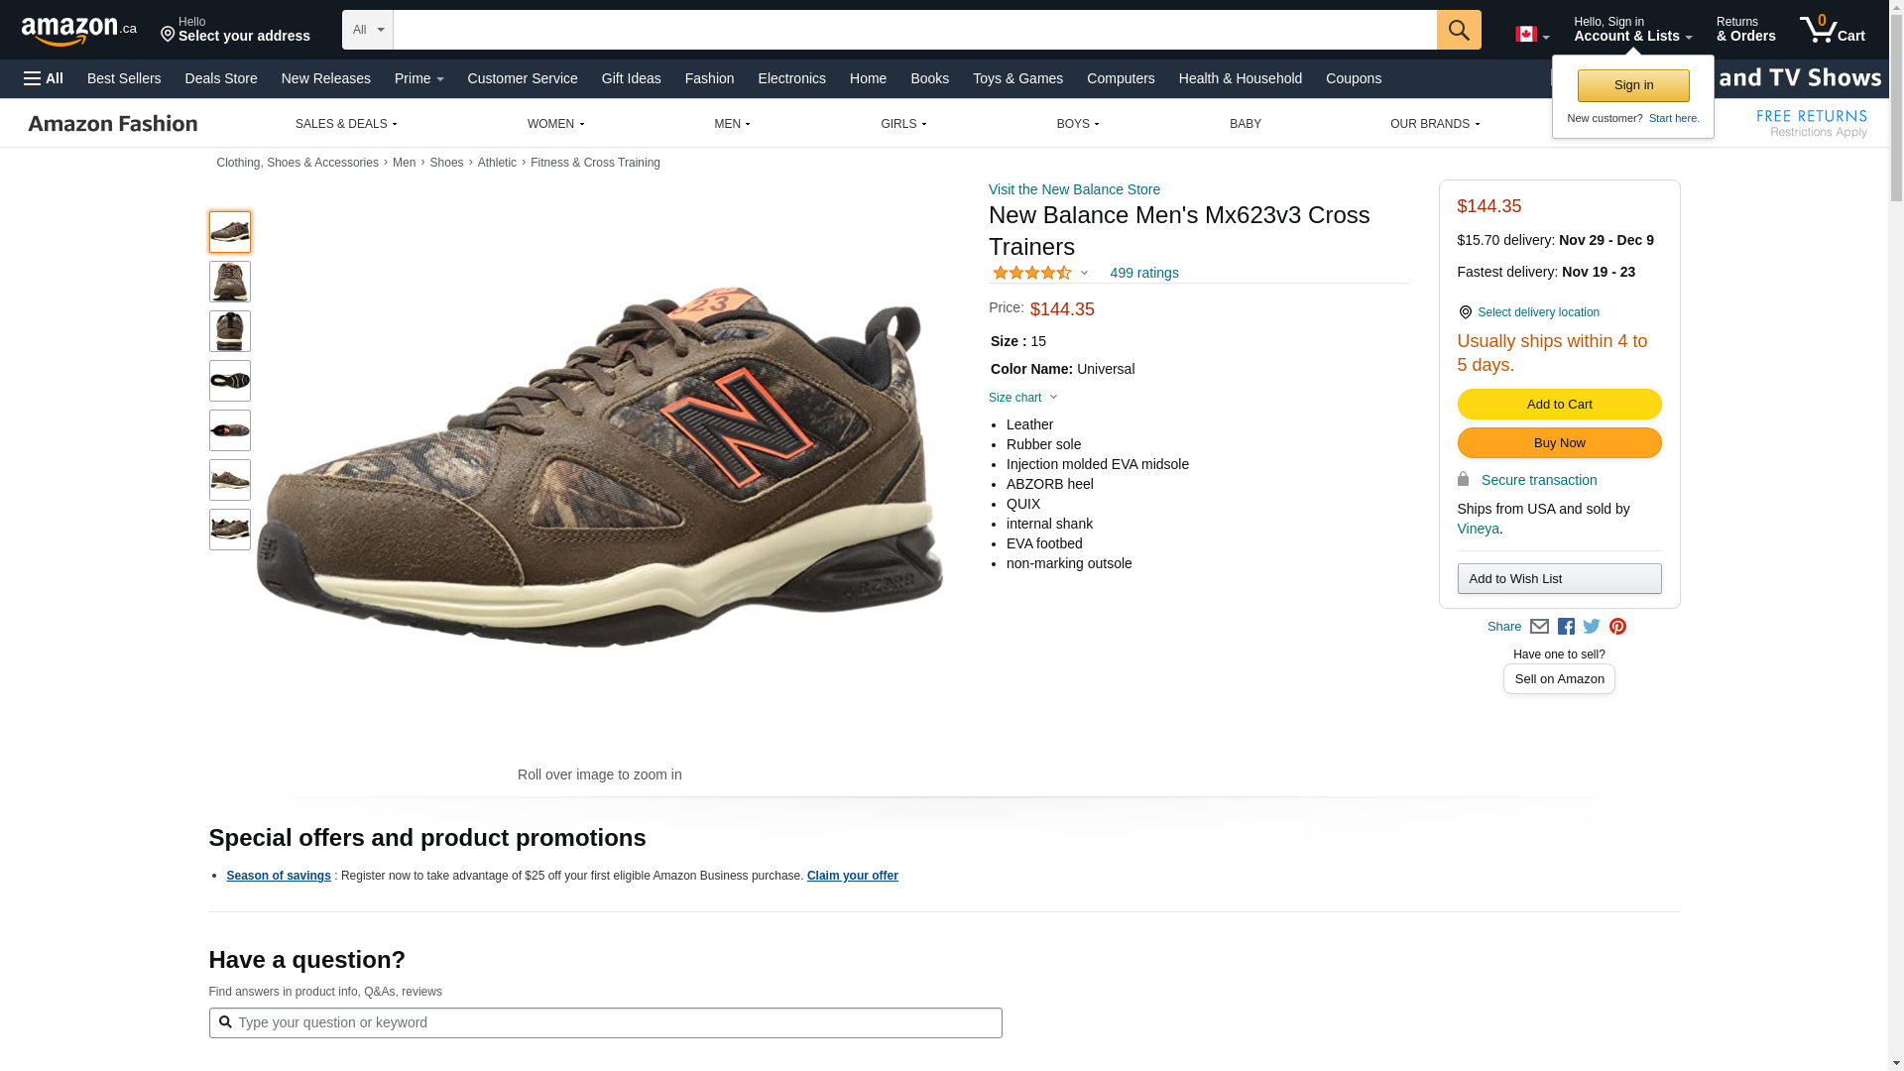
Task: Open the 499 ratings link
Action: tap(1143, 273)
